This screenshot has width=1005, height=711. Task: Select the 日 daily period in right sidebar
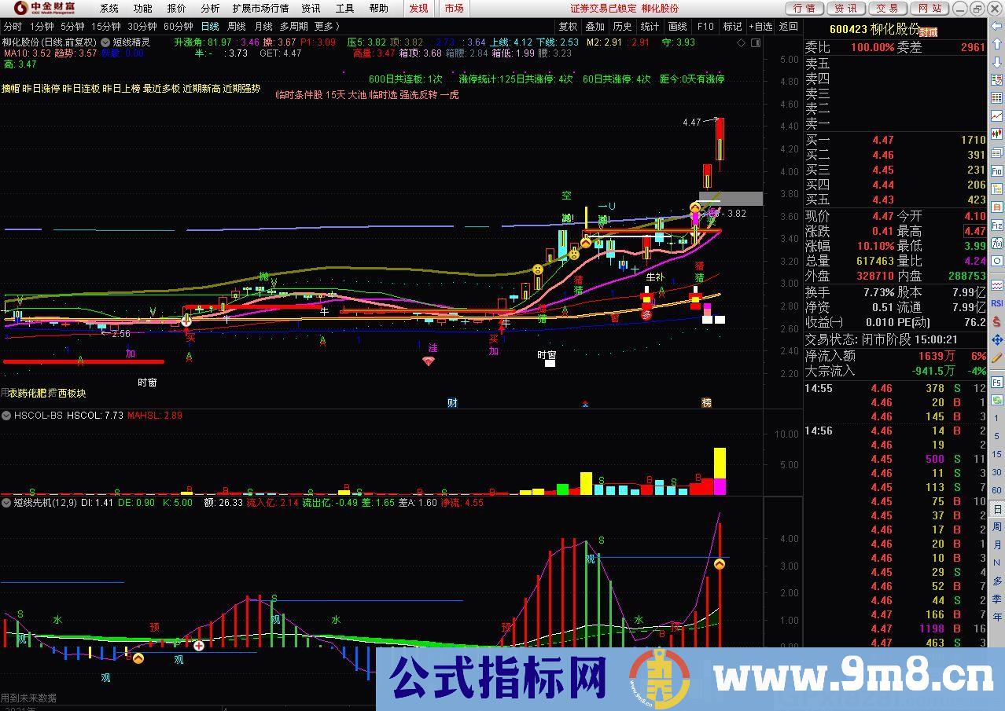click(x=996, y=508)
